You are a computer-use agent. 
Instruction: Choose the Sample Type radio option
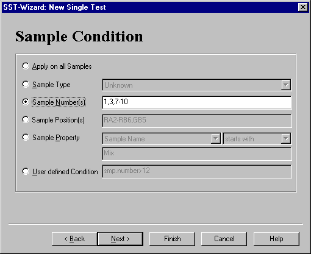point(26,84)
